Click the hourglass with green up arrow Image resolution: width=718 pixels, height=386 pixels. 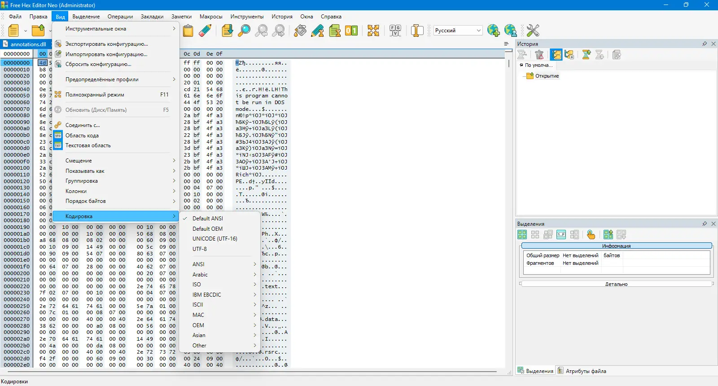[x=586, y=55]
